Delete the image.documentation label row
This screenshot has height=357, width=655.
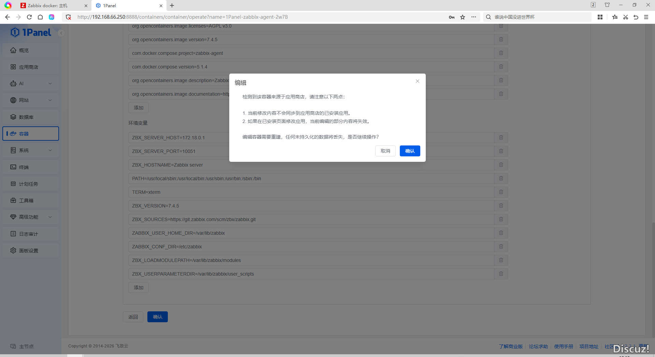pyautogui.click(x=501, y=94)
